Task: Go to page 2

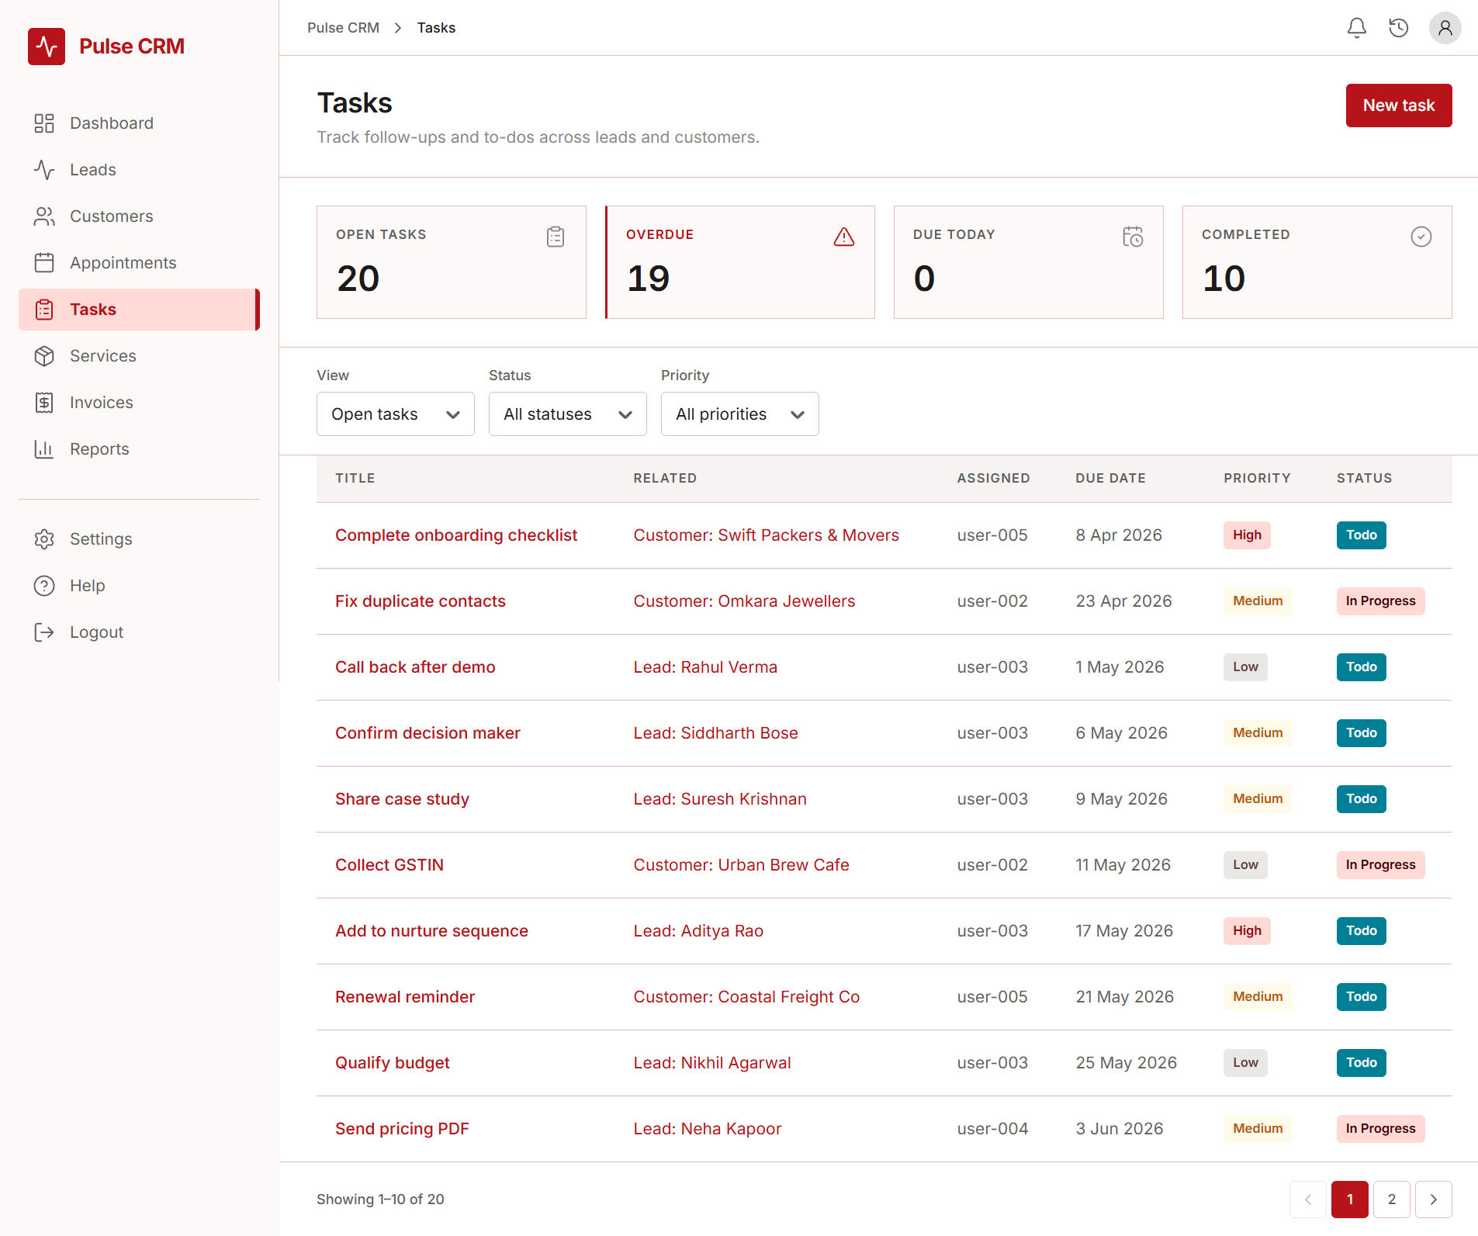Action: tap(1391, 1200)
